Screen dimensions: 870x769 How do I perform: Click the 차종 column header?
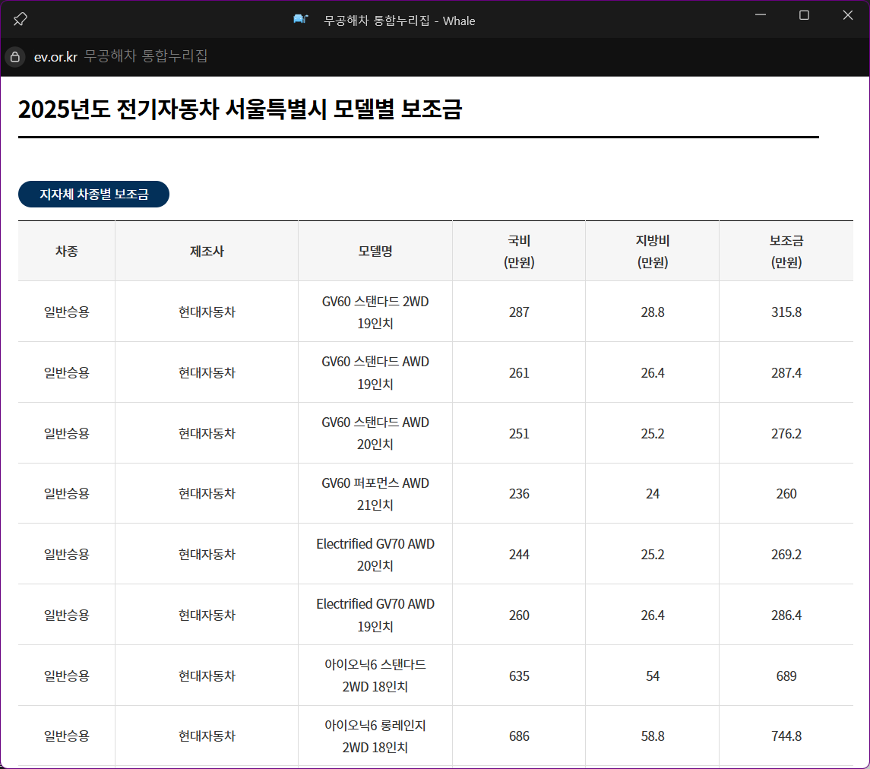[67, 251]
